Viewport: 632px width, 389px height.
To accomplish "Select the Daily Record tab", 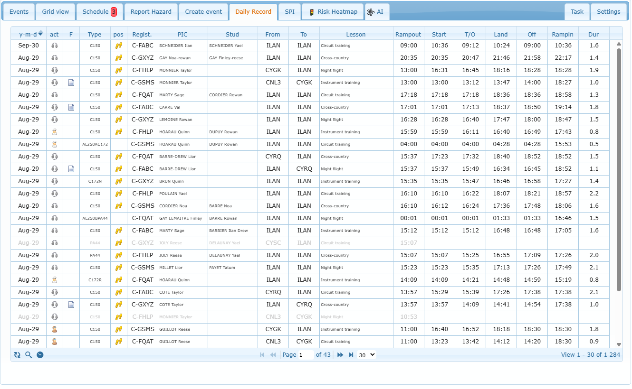I will click(253, 12).
